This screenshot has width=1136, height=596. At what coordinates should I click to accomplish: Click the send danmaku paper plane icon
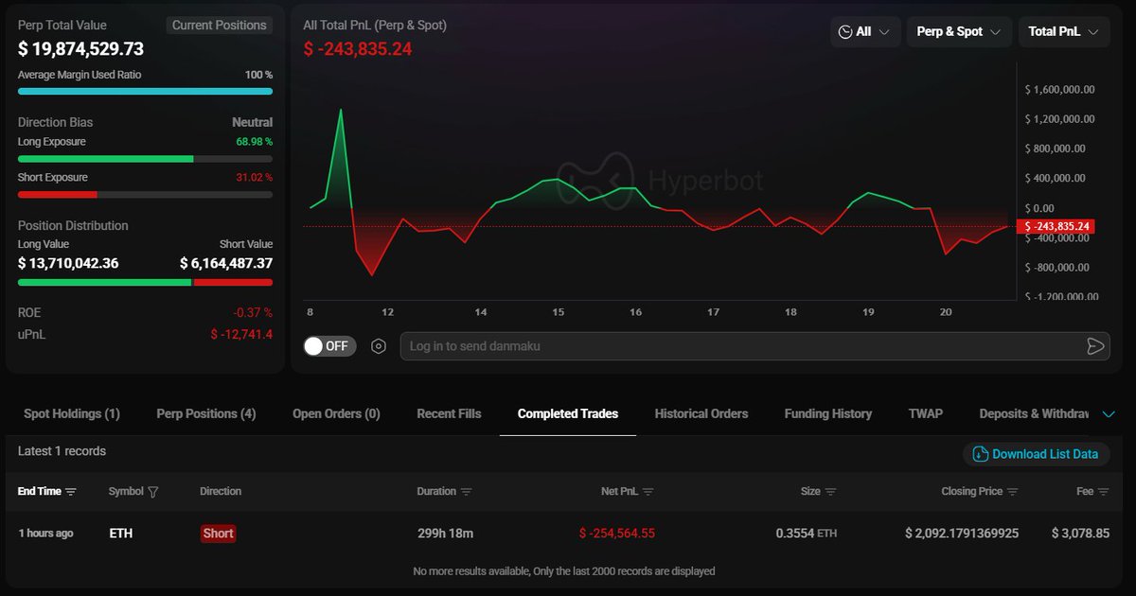[x=1095, y=346]
